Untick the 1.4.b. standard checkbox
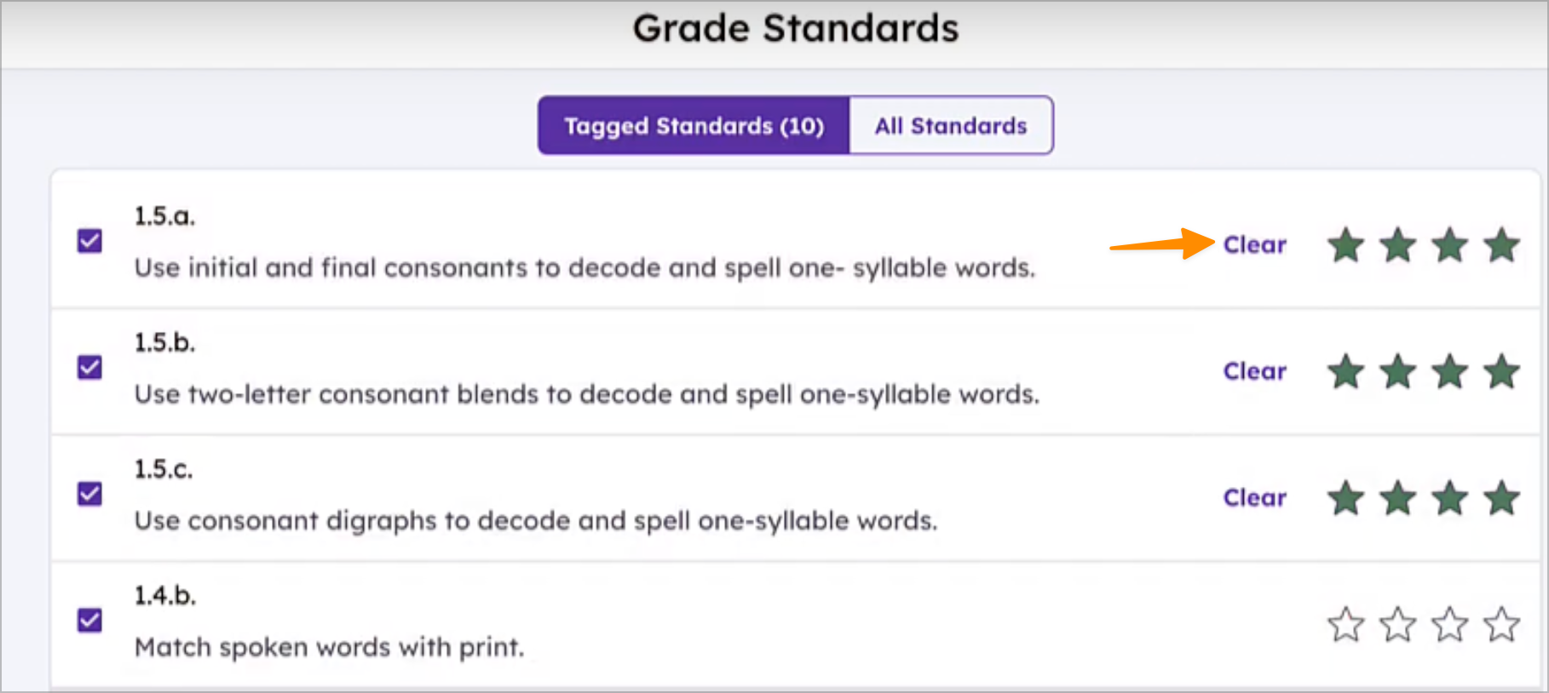Image resolution: width=1549 pixels, height=693 pixels. (x=89, y=620)
